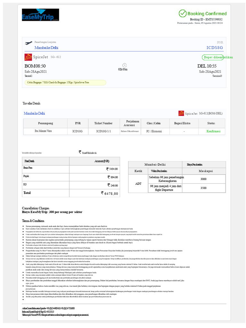Click the K3 amount 240.00
This screenshot has height=328, width=246.
click(x=112, y=185)
